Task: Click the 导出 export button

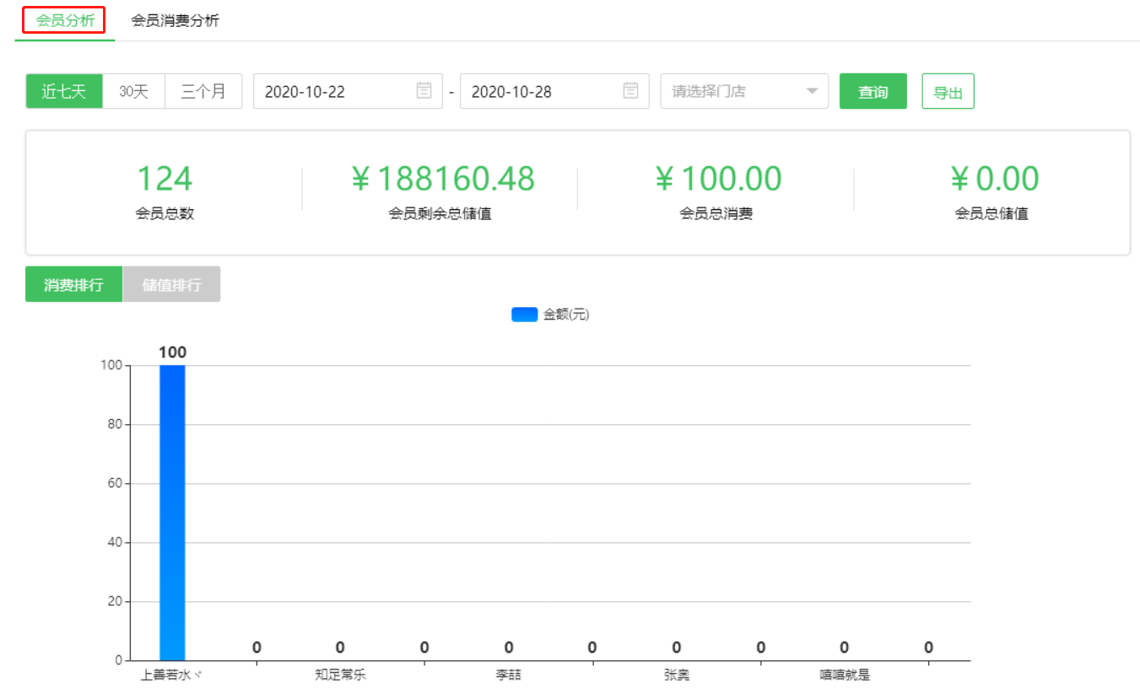Action: 948,91
